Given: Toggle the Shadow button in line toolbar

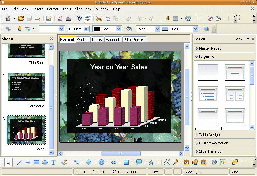Looking at the screenshot, I should (x=206, y=29).
